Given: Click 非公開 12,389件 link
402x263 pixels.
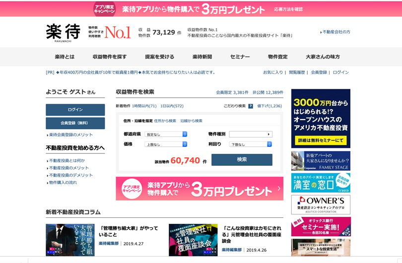Looking at the screenshot, I should tap(268, 92).
